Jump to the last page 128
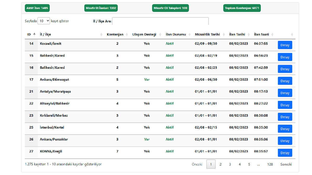This screenshot has width=312, height=175. [270, 164]
